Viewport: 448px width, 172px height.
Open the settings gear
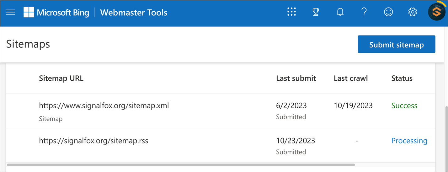click(412, 12)
